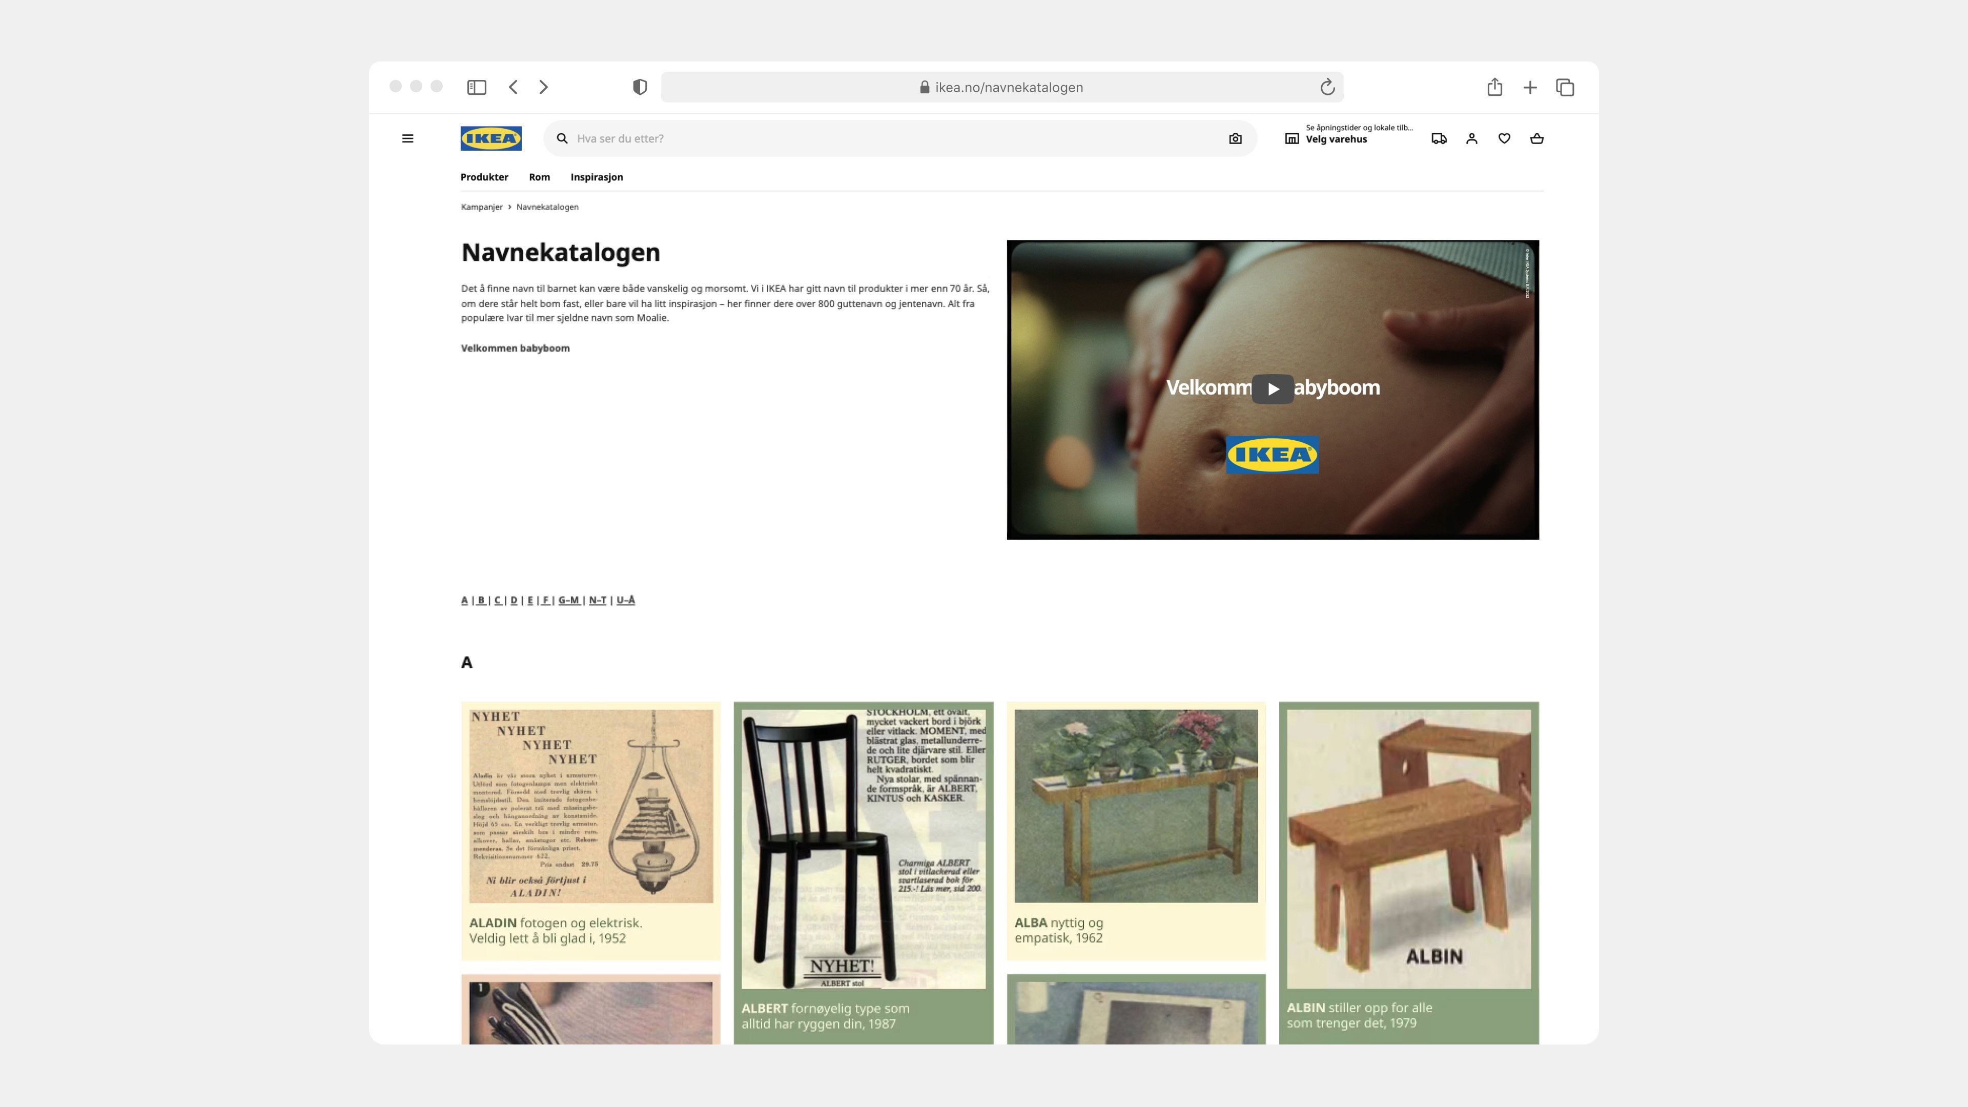Image resolution: width=1968 pixels, height=1107 pixels.
Task: Jump to letter E section
Action: (x=530, y=601)
